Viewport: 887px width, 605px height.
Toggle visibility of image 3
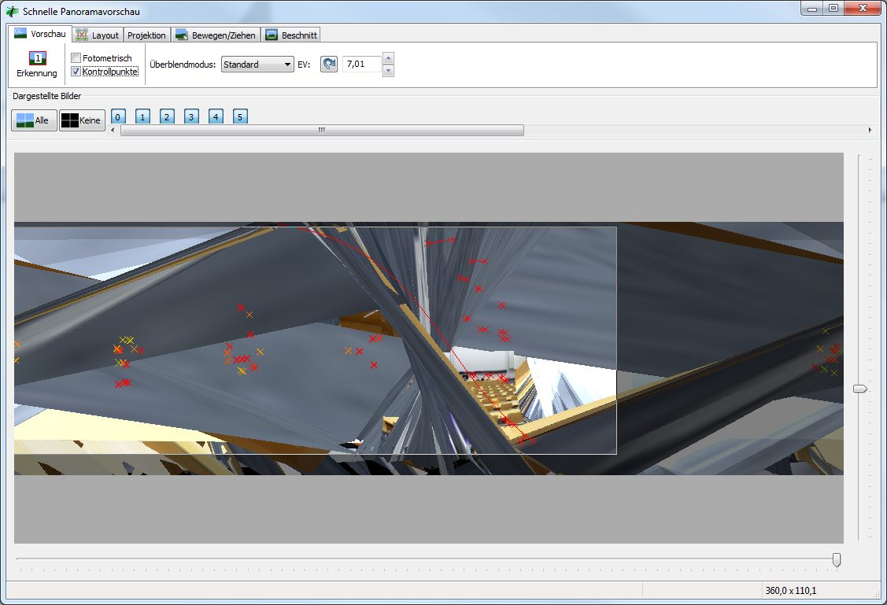(191, 117)
